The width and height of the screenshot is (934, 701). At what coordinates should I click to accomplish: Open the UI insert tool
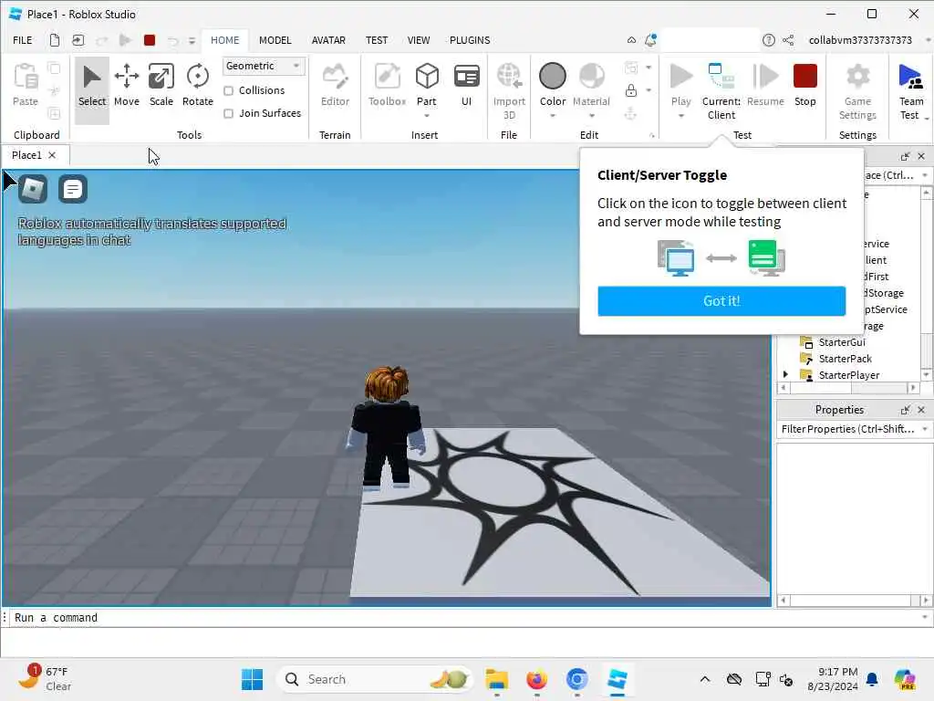tap(466, 87)
